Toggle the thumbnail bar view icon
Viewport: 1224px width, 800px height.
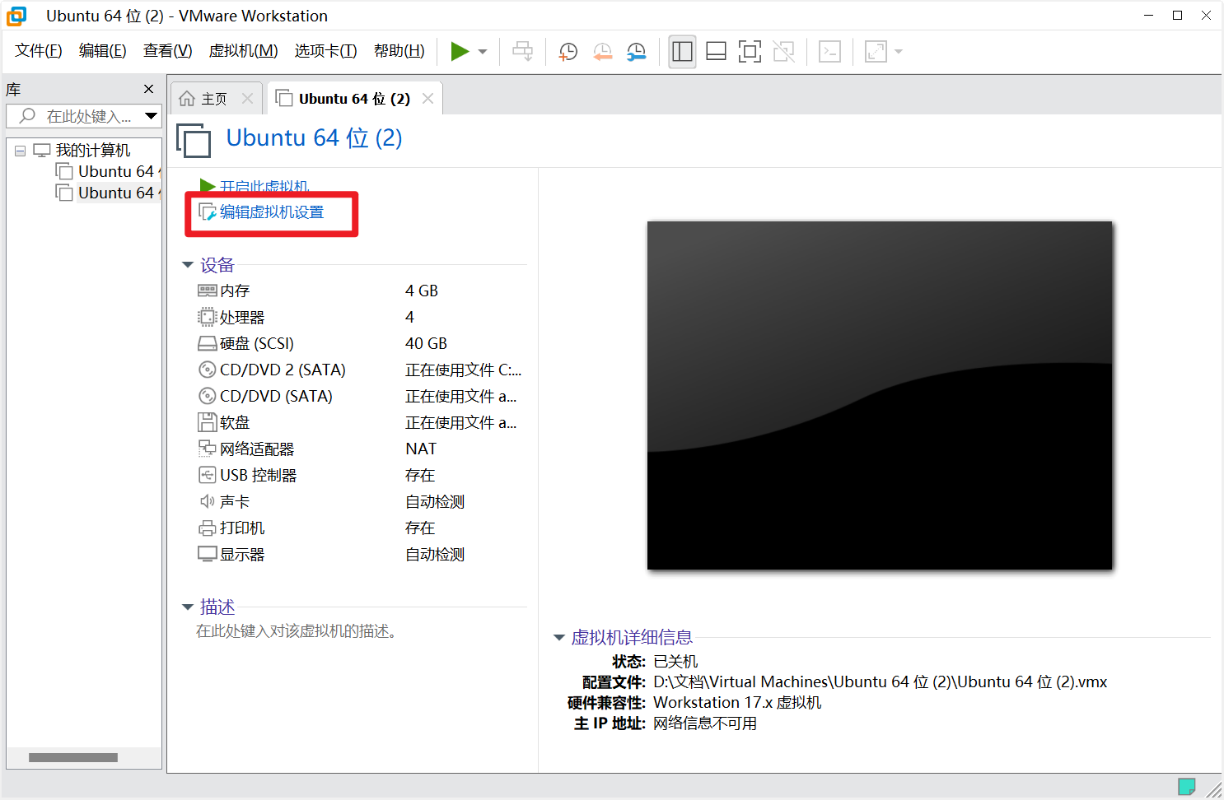(716, 52)
